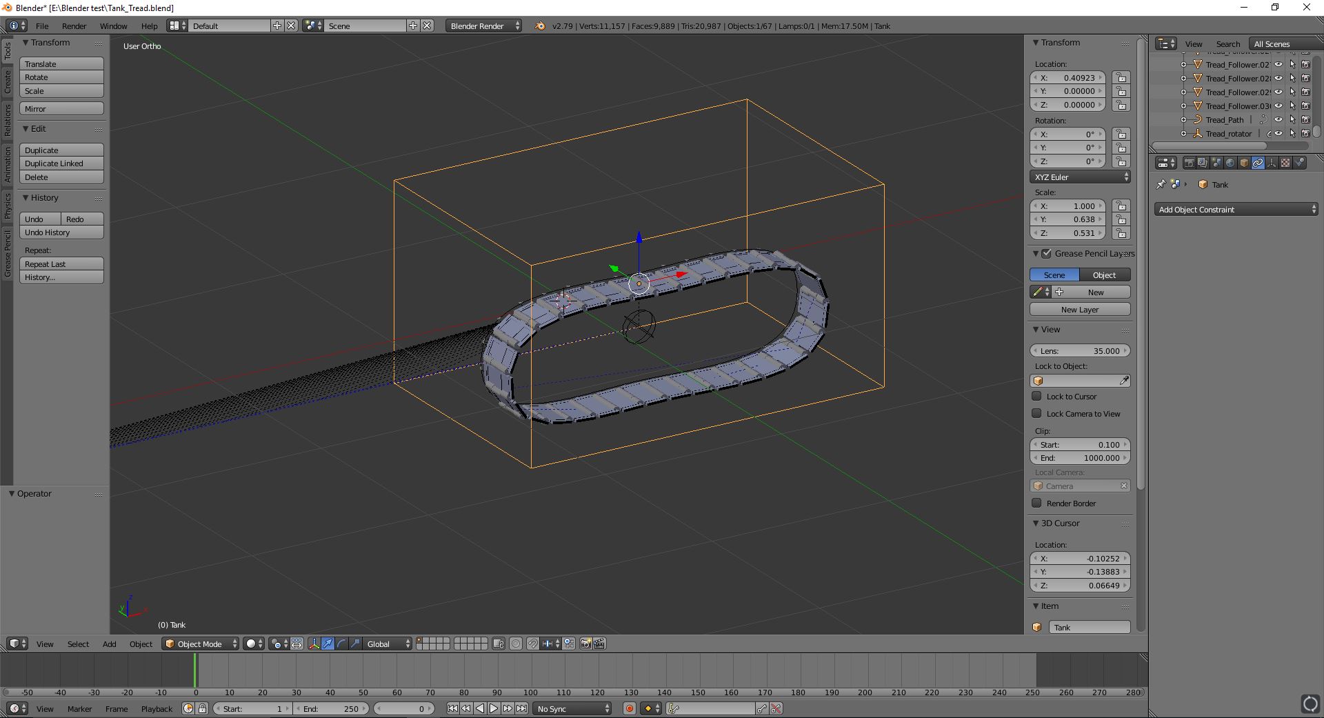This screenshot has height=718, width=1324.
Task: Click the Scale Y 0.638 field
Action: (x=1068, y=219)
